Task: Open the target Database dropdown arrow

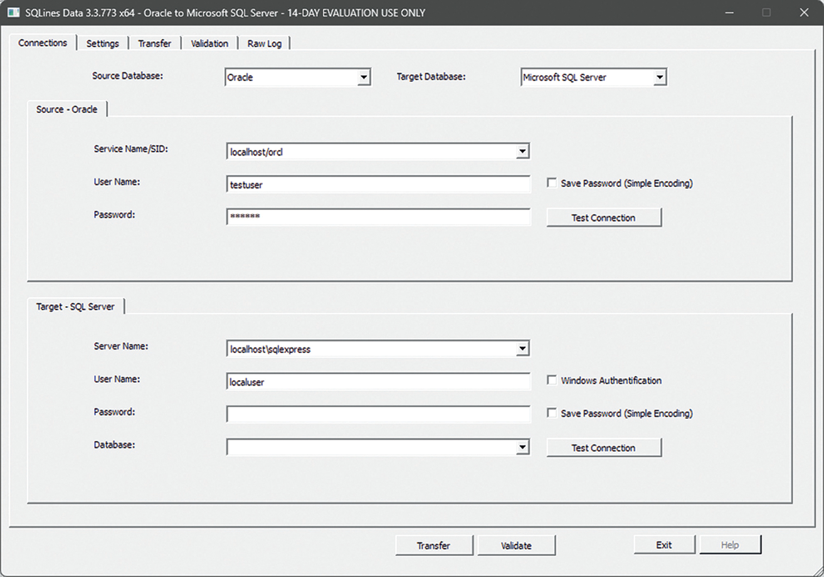Action: [522, 447]
